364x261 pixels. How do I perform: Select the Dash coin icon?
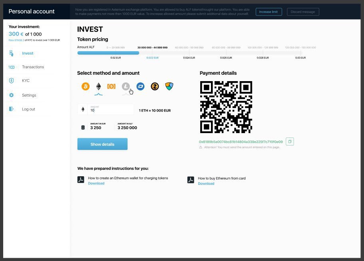[x=140, y=86]
